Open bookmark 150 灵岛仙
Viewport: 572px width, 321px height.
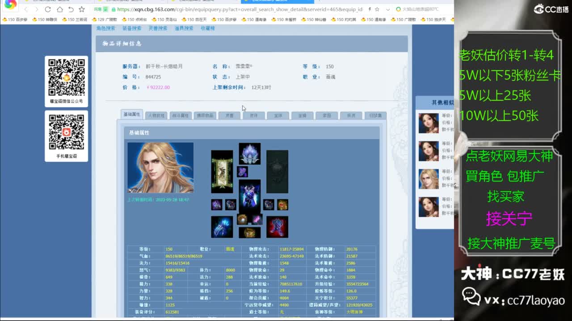[164, 20]
